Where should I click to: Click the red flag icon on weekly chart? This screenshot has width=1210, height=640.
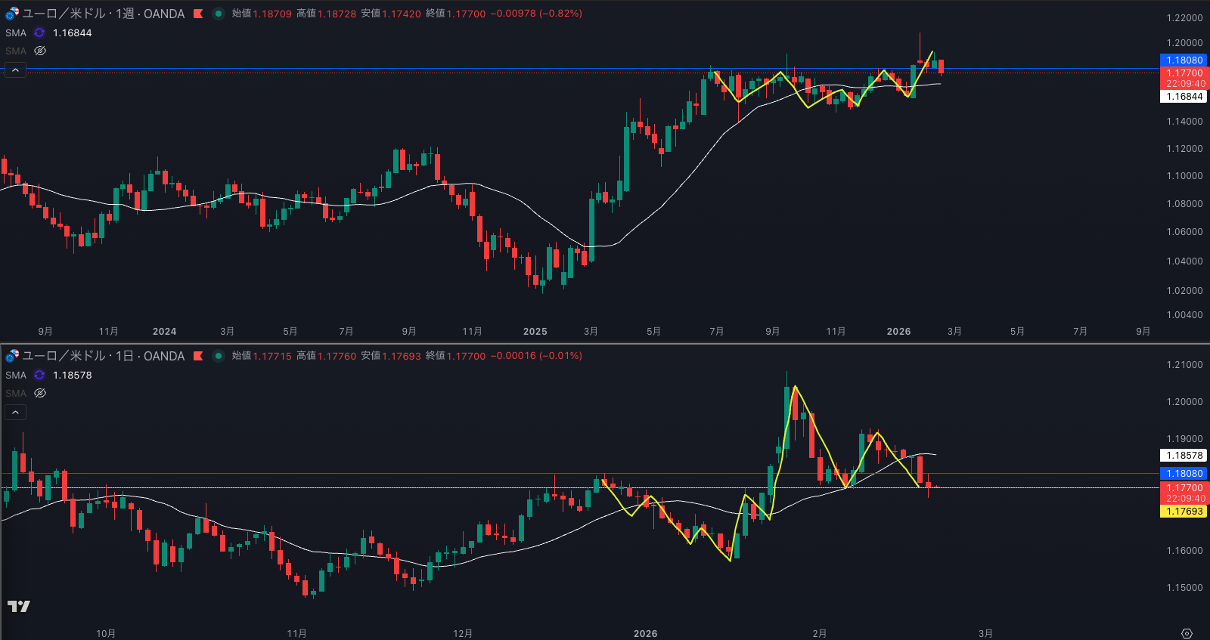198,14
